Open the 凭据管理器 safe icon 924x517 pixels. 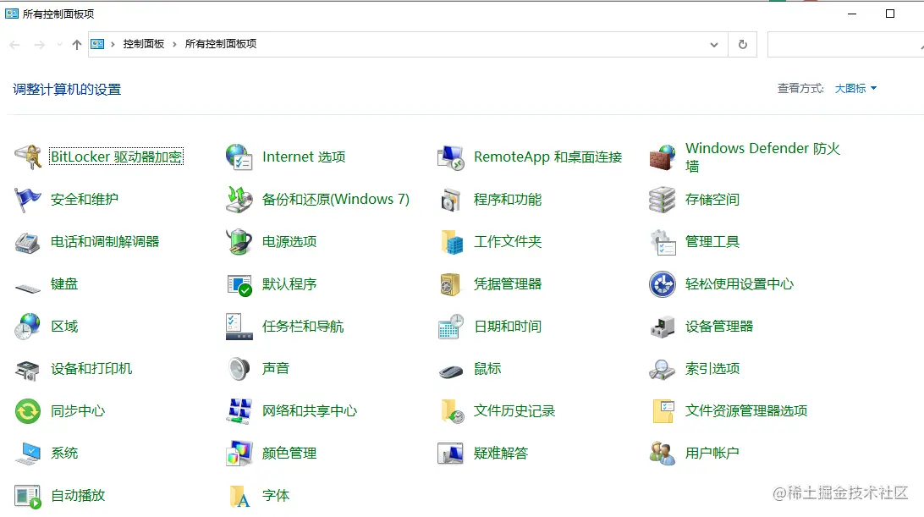pos(451,284)
